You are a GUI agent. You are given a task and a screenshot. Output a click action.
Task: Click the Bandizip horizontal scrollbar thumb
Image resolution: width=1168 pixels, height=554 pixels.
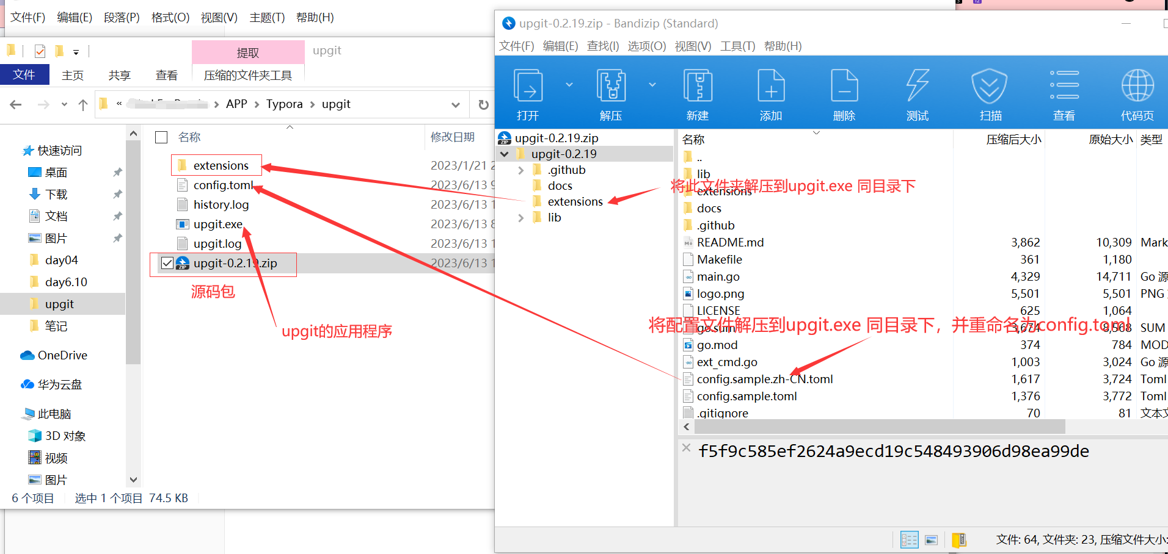pyautogui.click(x=878, y=426)
